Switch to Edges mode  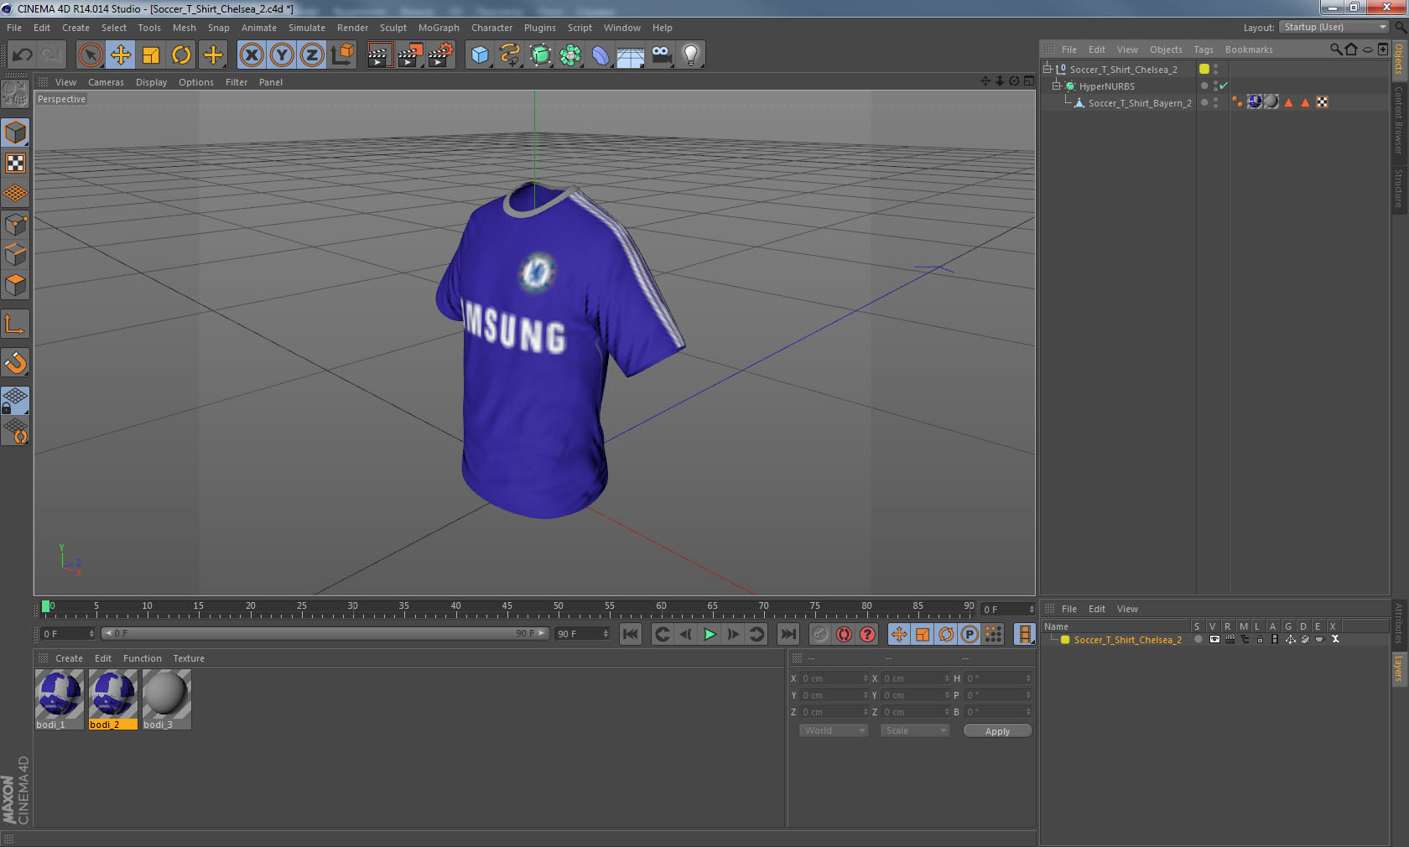(15, 254)
